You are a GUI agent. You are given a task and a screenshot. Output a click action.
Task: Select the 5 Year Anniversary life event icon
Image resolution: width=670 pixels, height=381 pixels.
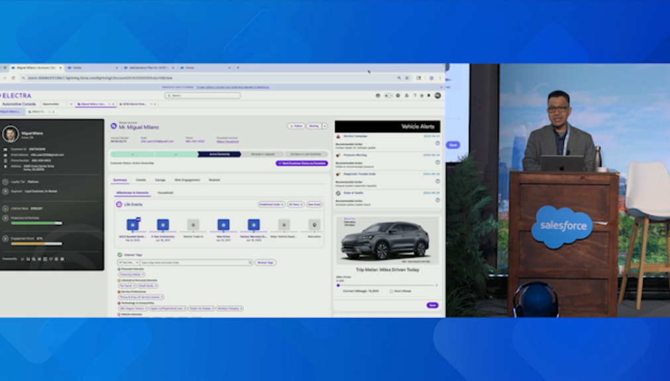point(163,225)
